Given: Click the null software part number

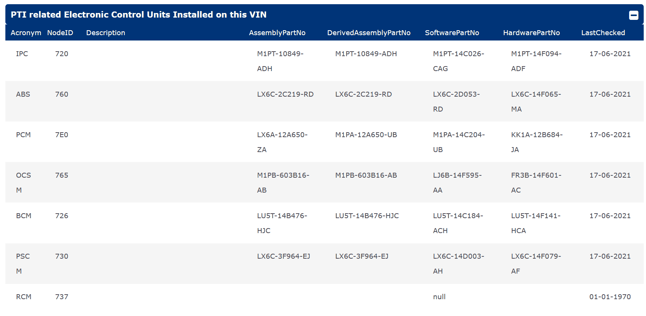Looking at the screenshot, I should (x=439, y=297).
